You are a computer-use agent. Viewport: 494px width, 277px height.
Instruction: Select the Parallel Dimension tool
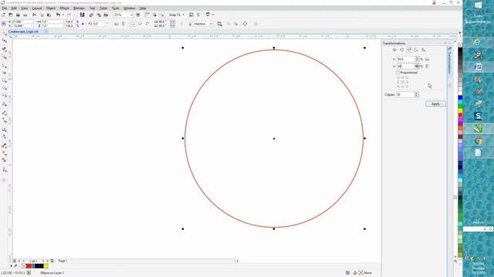4,112
